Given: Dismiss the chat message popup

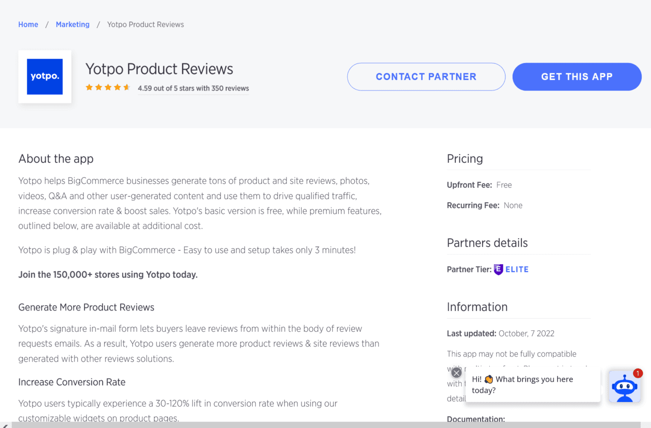Looking at the screenshot, I should coord(456,372).
